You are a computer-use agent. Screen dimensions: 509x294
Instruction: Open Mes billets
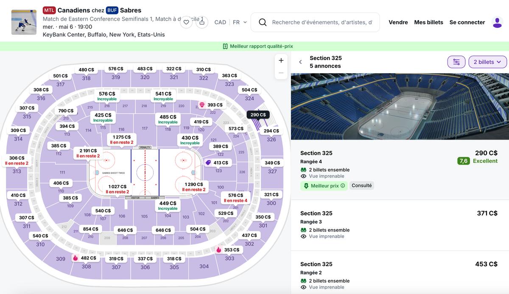(428, 22)
